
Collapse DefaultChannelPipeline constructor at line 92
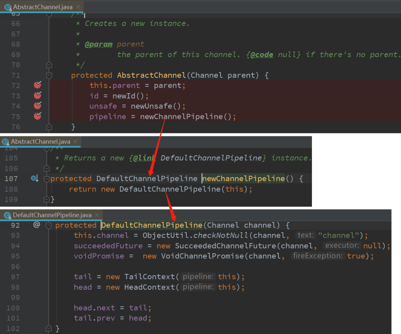coord(49,225)
